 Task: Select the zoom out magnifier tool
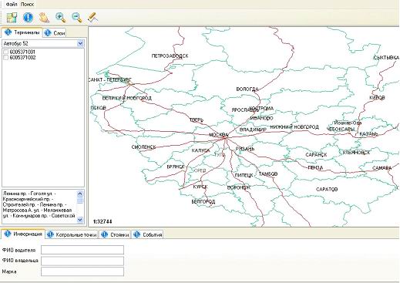pyautogui.click(x=77, y=18)
